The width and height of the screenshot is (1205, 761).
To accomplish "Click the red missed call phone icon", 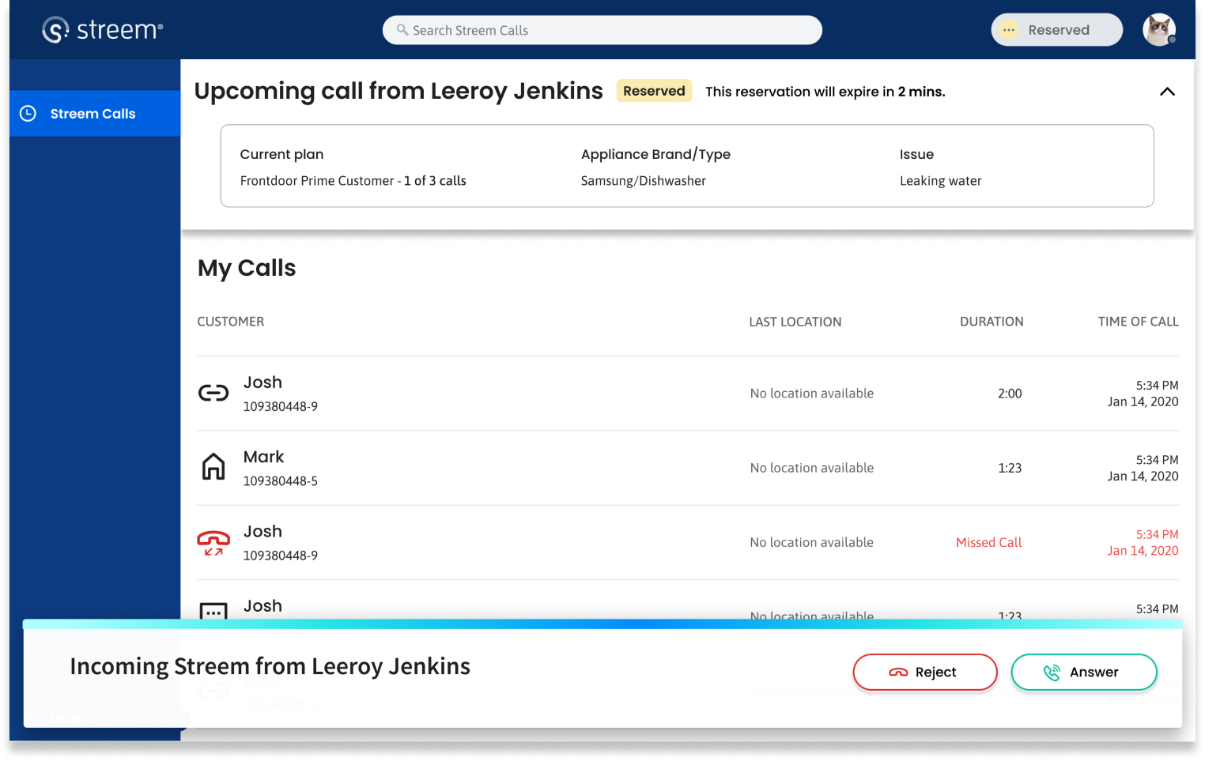I will coord(213,542).
